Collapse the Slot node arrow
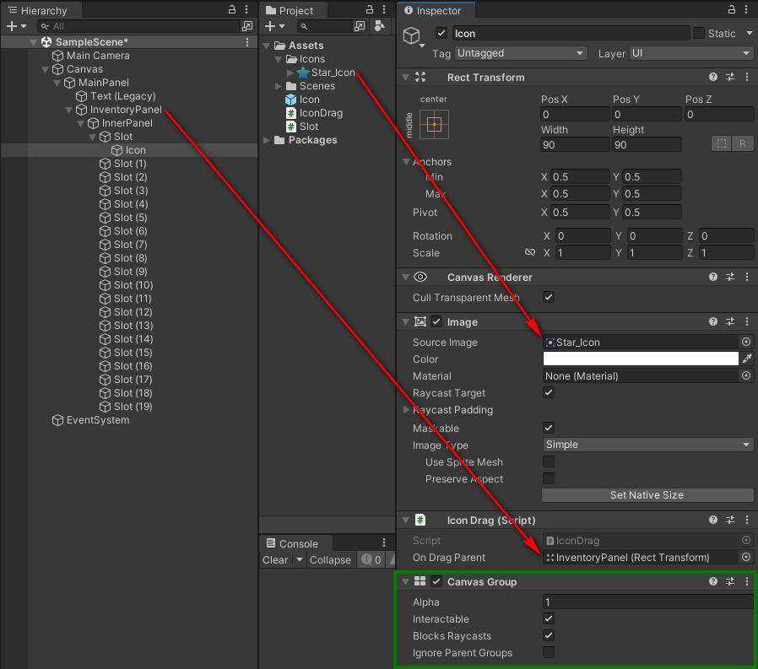 click(93, 138)
